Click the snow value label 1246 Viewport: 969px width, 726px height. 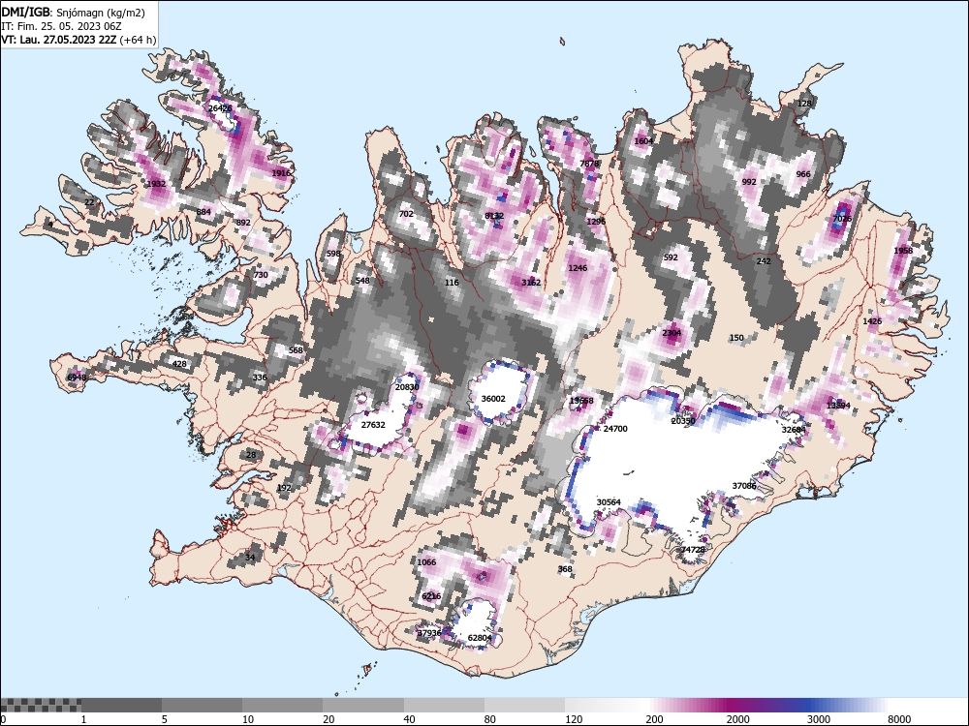[578, 268]
